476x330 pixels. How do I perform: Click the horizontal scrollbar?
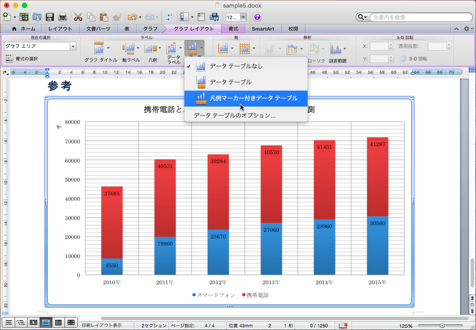tap(284, 318)
